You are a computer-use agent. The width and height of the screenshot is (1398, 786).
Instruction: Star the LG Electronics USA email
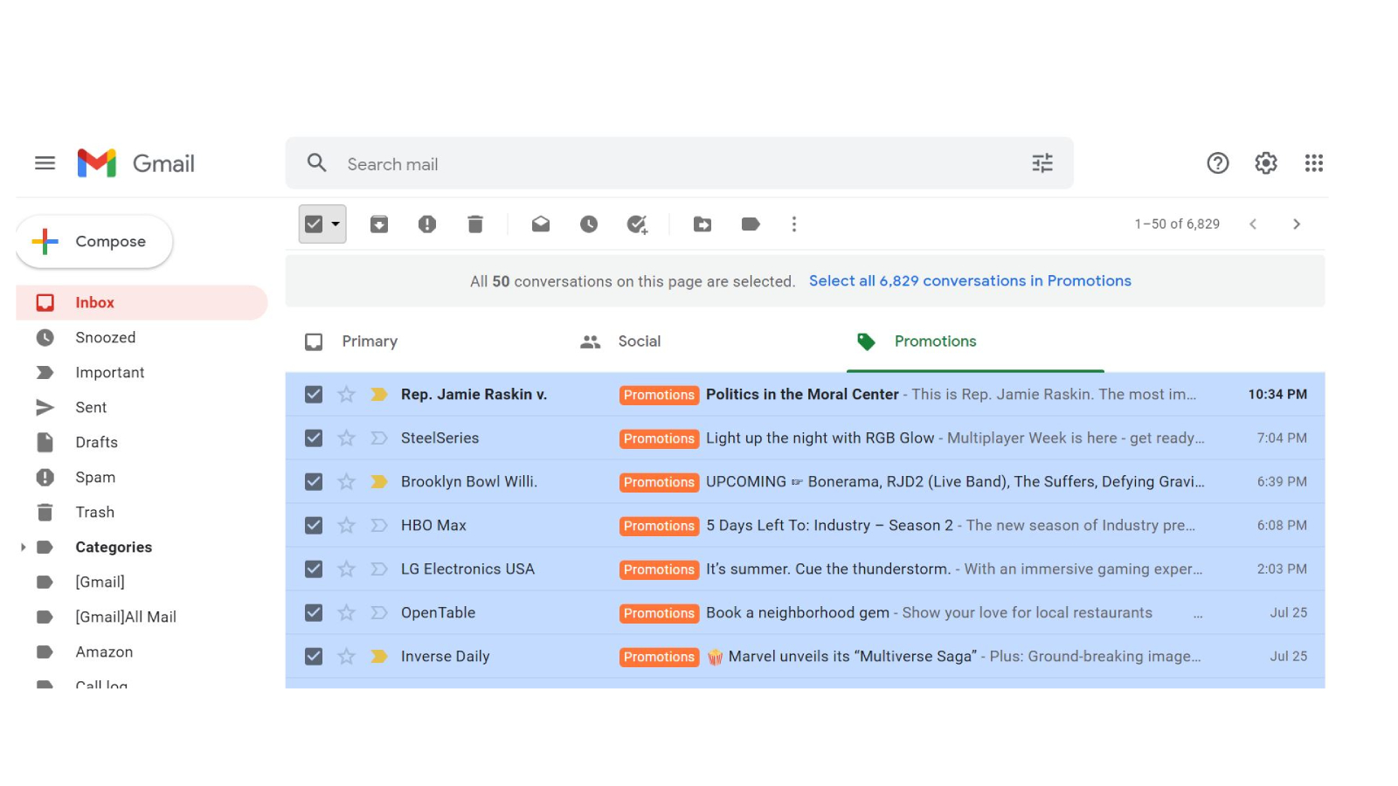coord(347,569)
